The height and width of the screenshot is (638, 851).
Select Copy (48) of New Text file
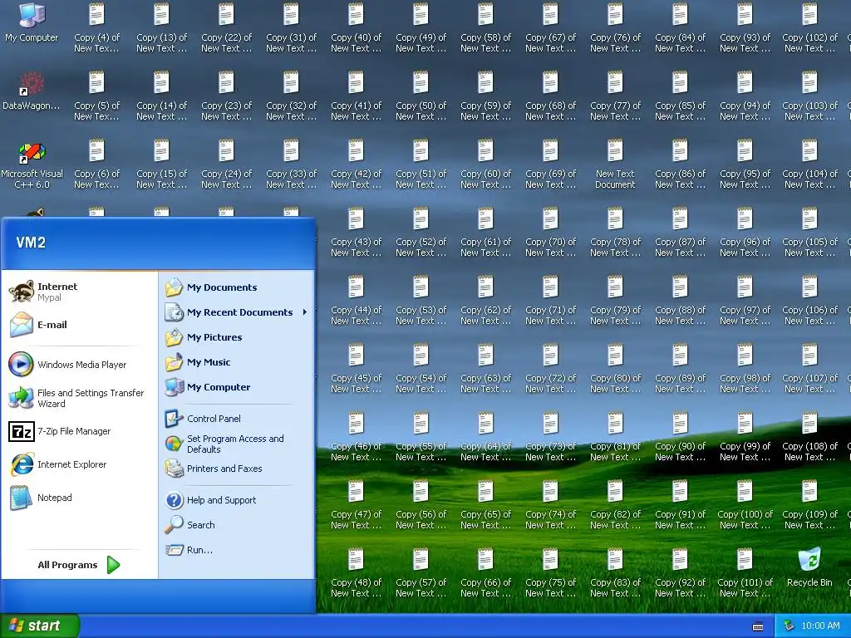tap(356, 572)
